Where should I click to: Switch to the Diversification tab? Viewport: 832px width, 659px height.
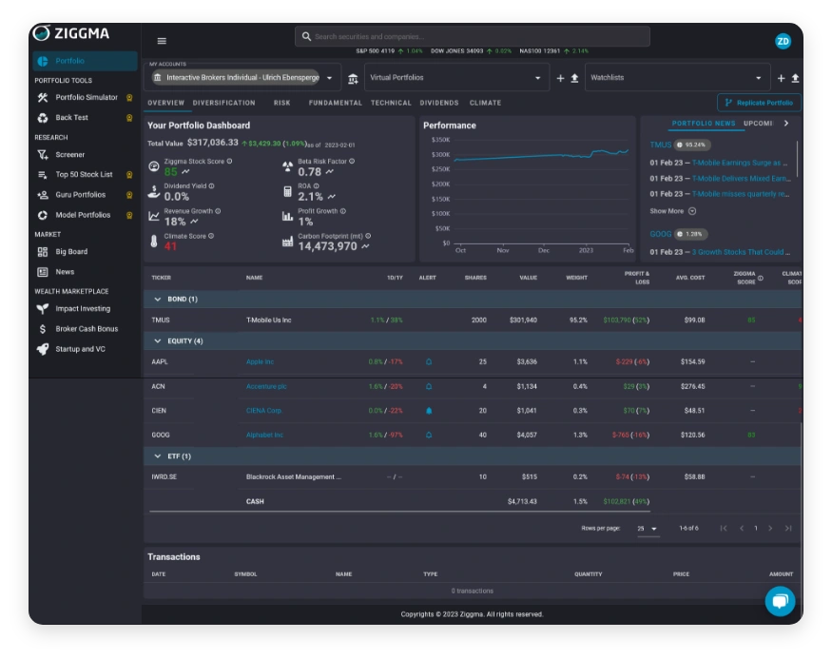pos(223,103)
